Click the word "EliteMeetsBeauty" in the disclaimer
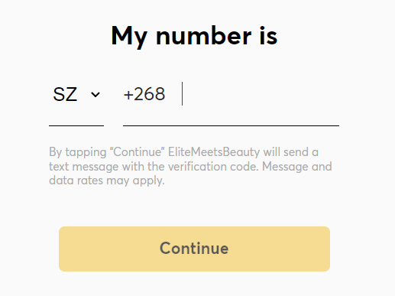Viewport: 395px width, 296px height. click(214, 152)
